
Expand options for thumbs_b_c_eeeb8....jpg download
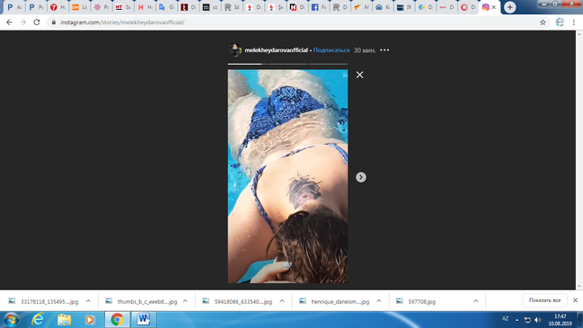pos(186,301)
